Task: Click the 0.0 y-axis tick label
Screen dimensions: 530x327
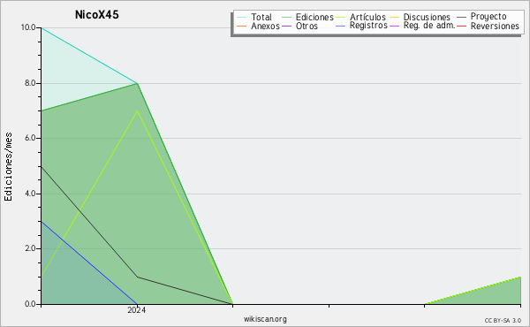Action: (30, 304)
